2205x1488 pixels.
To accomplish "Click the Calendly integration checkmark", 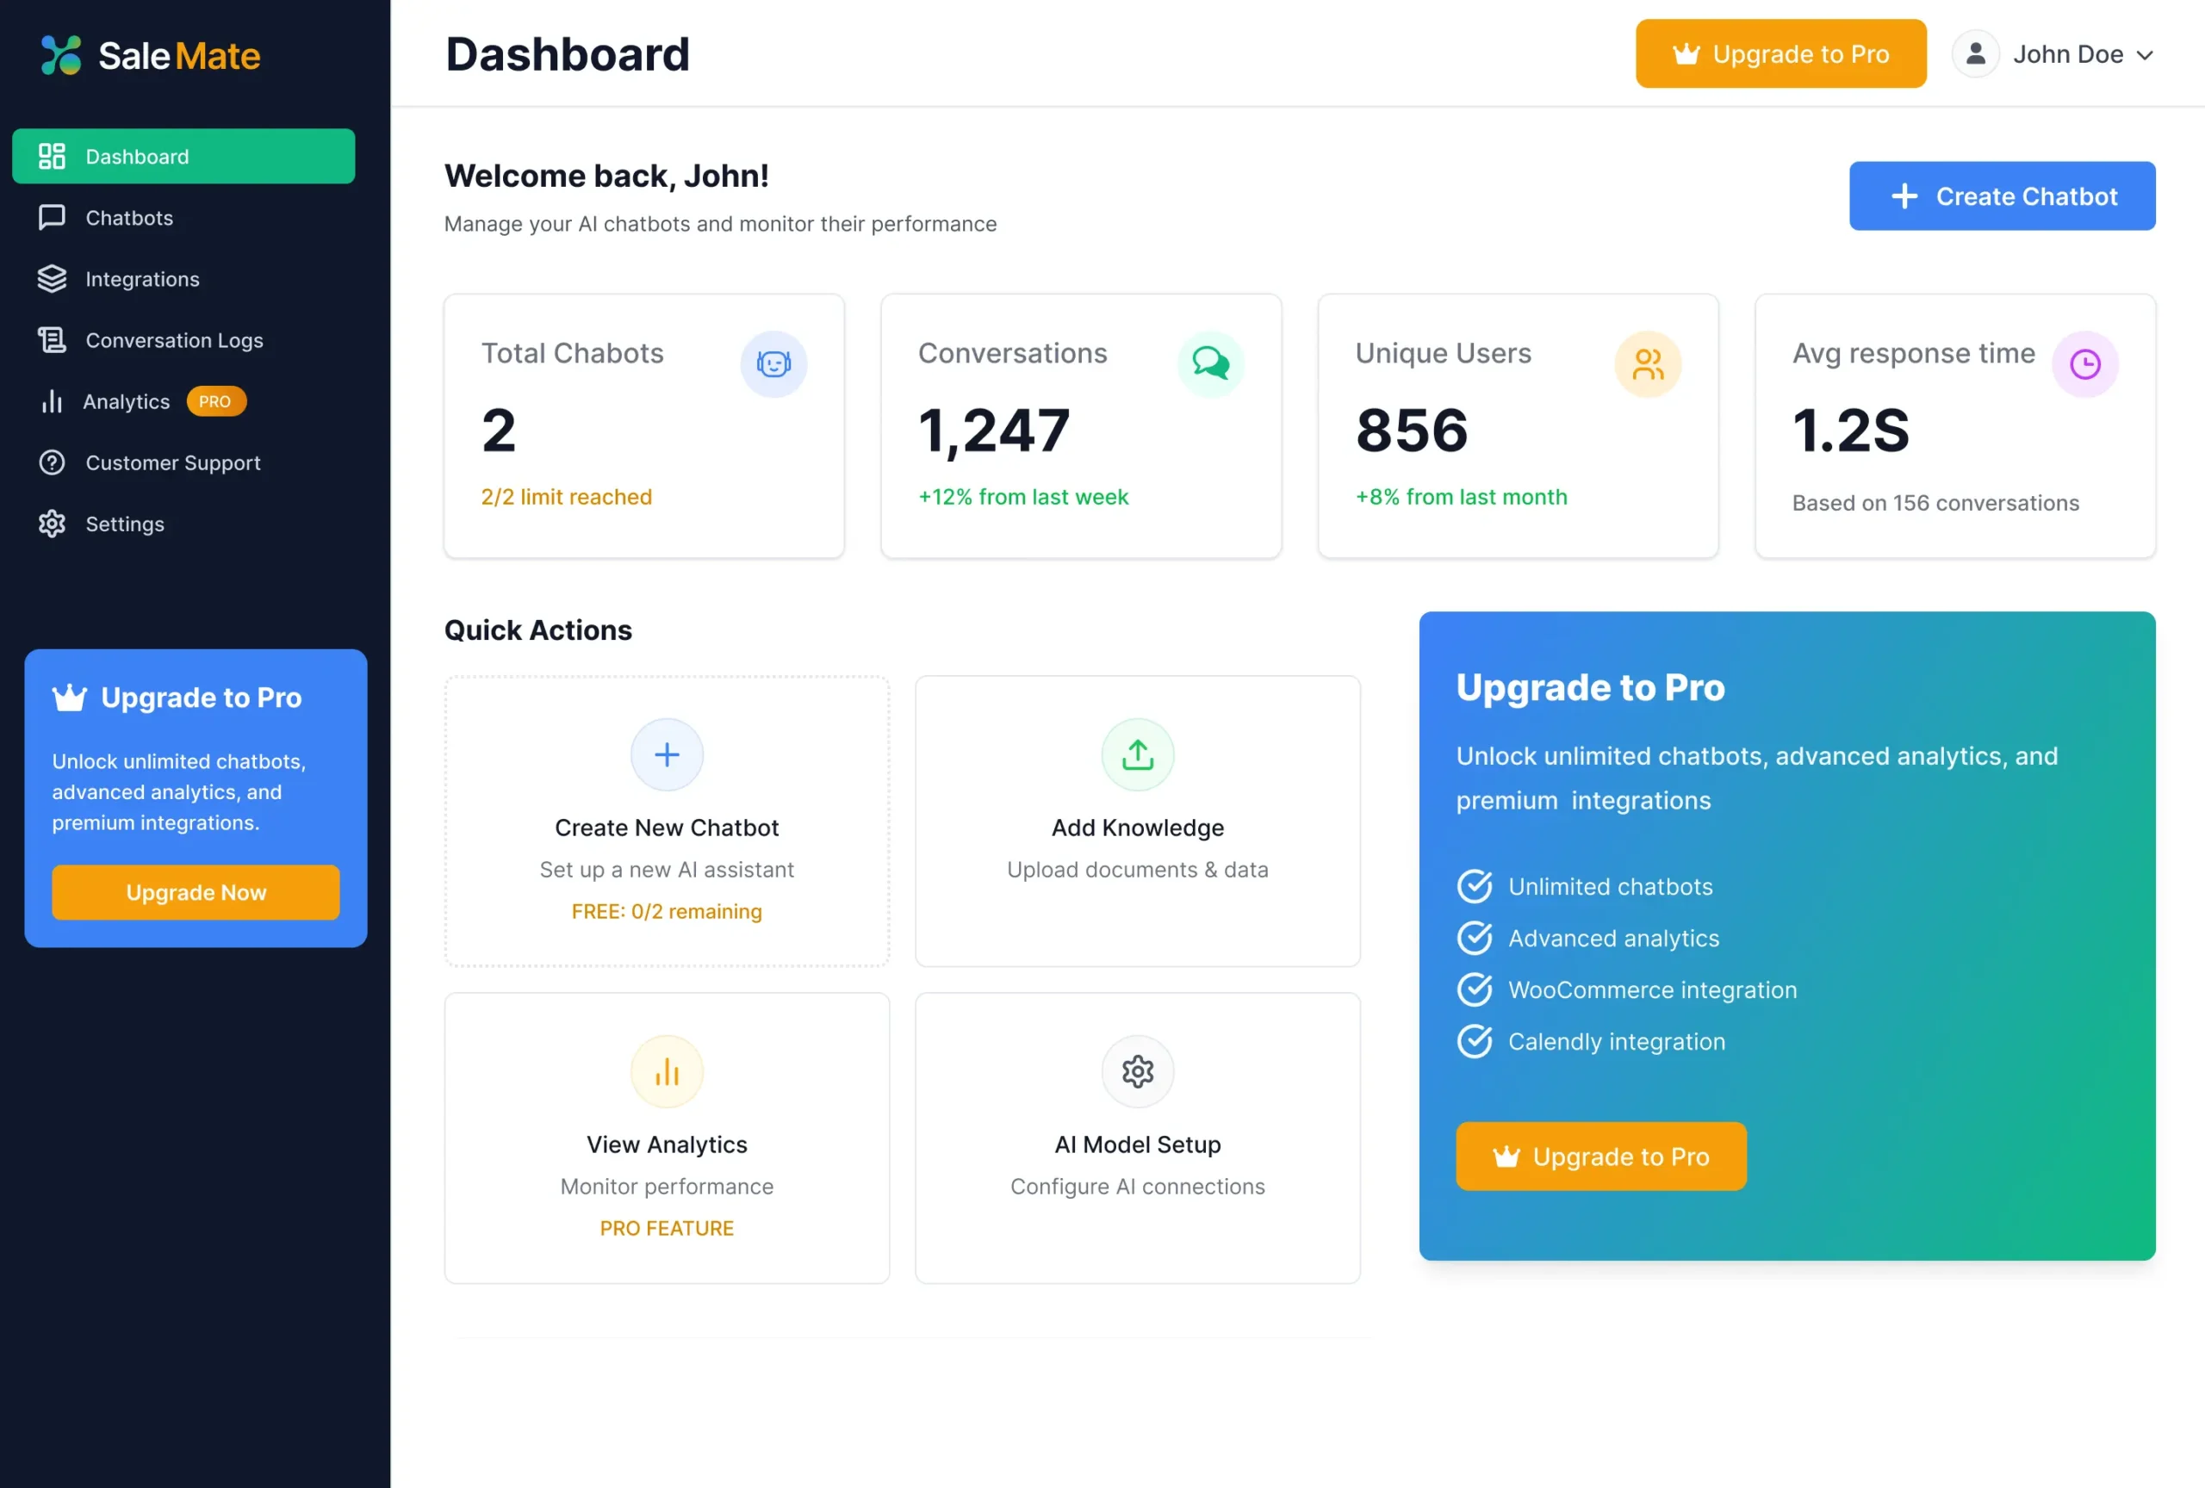I will pyautogui.click(x=1475, y=1041).
